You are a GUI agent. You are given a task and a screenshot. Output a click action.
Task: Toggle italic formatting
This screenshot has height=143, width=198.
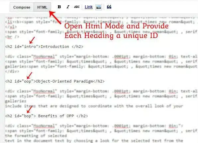(68, 7)
